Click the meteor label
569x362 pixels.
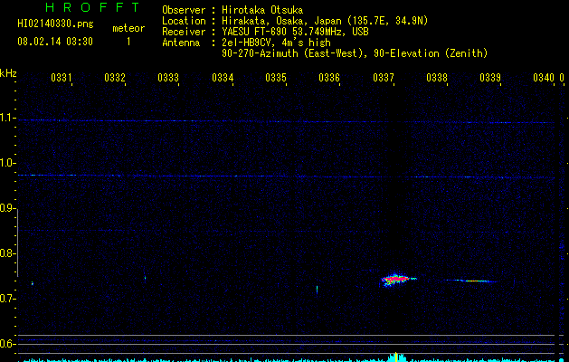pyautogui.click(x=128, y=28)
